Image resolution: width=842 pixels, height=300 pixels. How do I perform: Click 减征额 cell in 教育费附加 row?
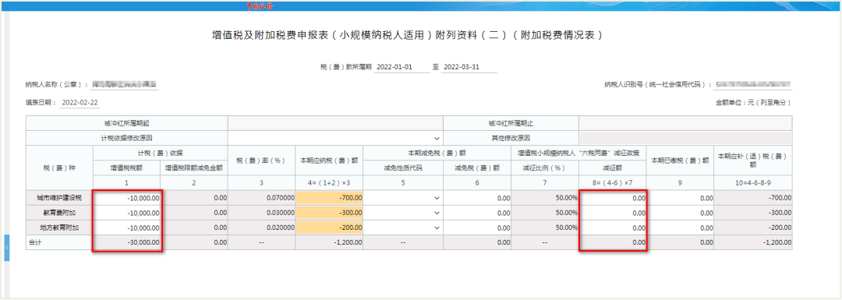pyautogui.click(x=613, y=213)
